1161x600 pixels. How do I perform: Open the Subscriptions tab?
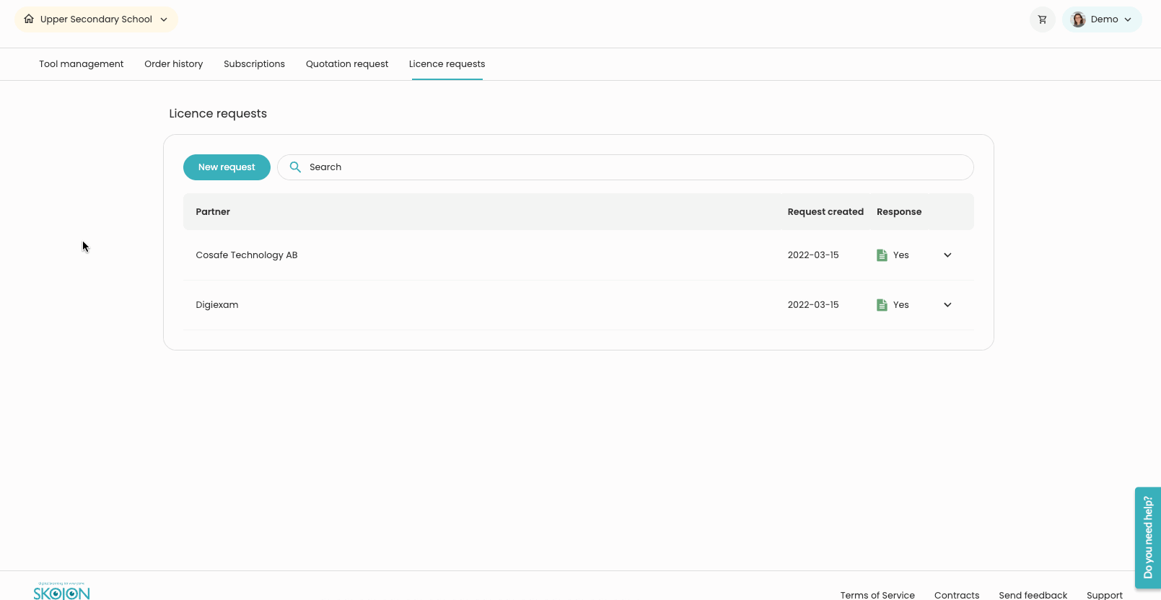254,64
